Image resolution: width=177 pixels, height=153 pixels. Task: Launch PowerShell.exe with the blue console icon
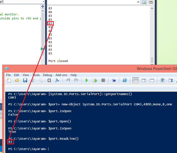tap(125, 80)
